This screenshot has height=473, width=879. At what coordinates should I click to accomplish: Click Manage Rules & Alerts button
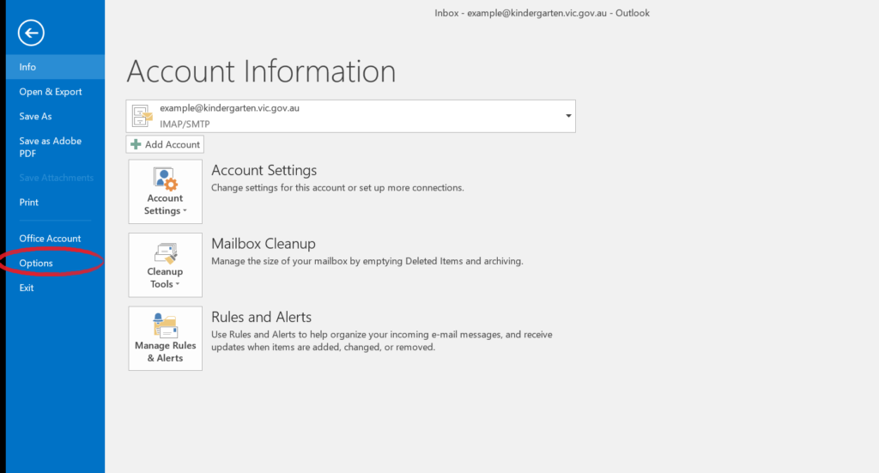(166, 338)
